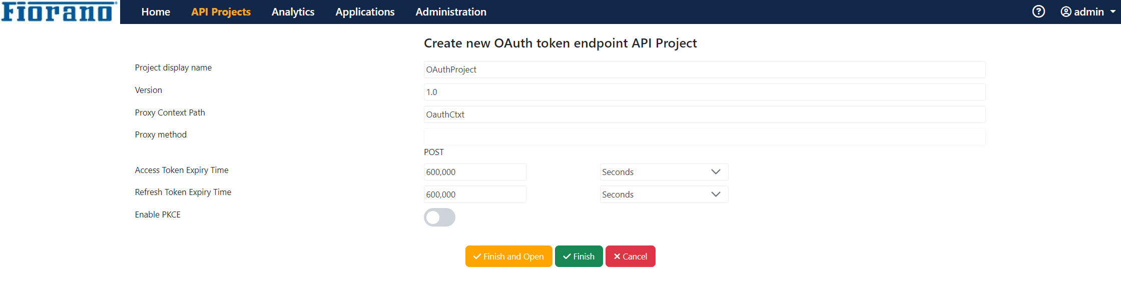Open the help question mark icon
1121x295 pixels.
[1038, 11]
